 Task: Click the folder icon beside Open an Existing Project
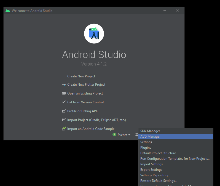pyautogui.click(x=64, y=93)
